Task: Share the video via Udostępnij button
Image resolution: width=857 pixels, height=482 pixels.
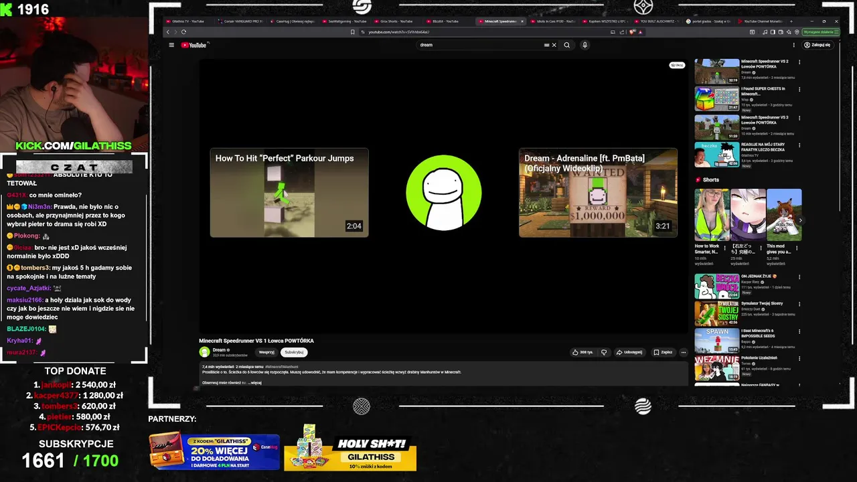Action: (x=629, y=352)
